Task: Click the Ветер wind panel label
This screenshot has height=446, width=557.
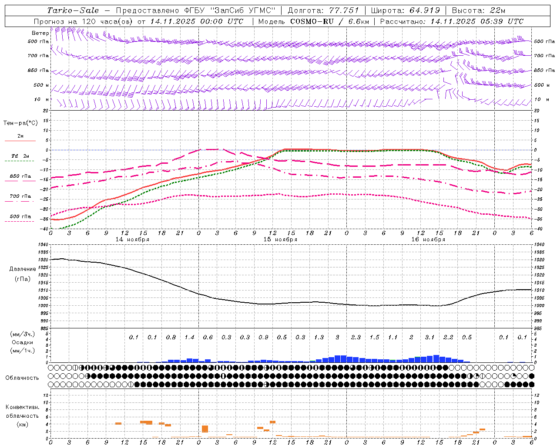Action: point(40,33)
